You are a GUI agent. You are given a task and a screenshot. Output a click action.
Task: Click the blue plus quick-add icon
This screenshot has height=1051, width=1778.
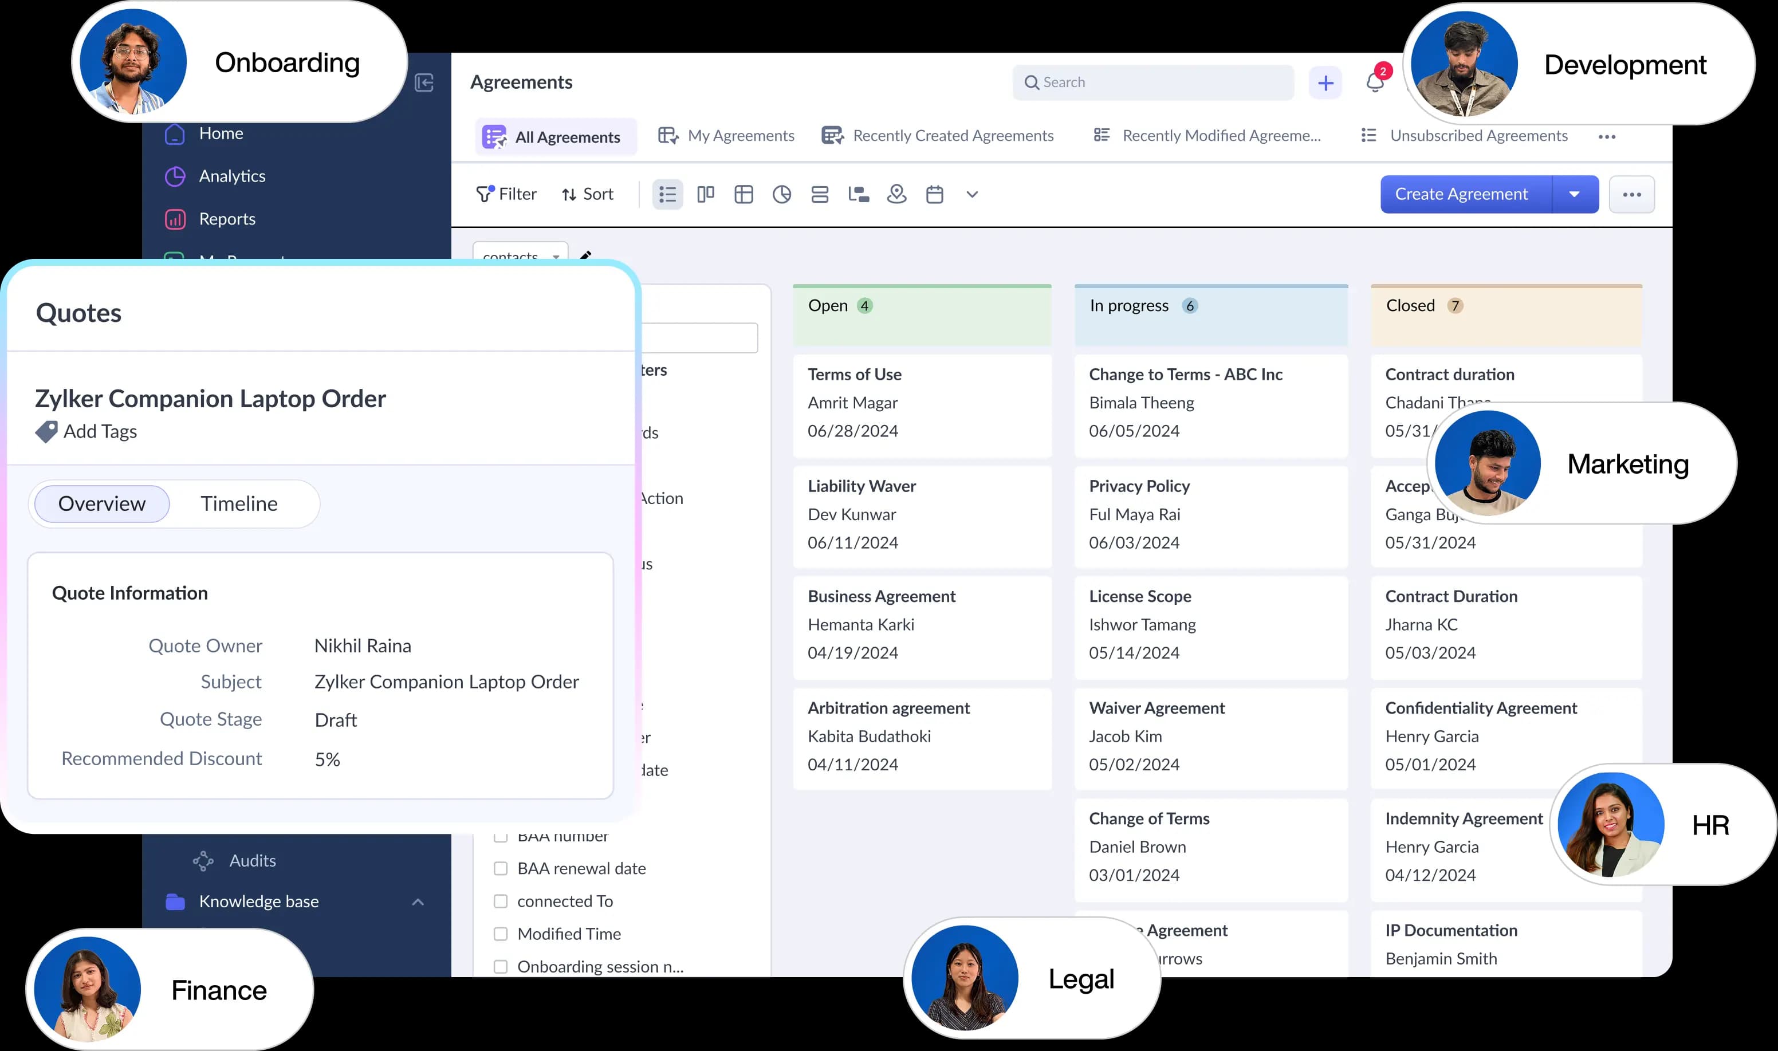coord(1325,83)
